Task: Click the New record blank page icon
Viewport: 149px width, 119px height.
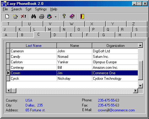Action: pos(7,16)
